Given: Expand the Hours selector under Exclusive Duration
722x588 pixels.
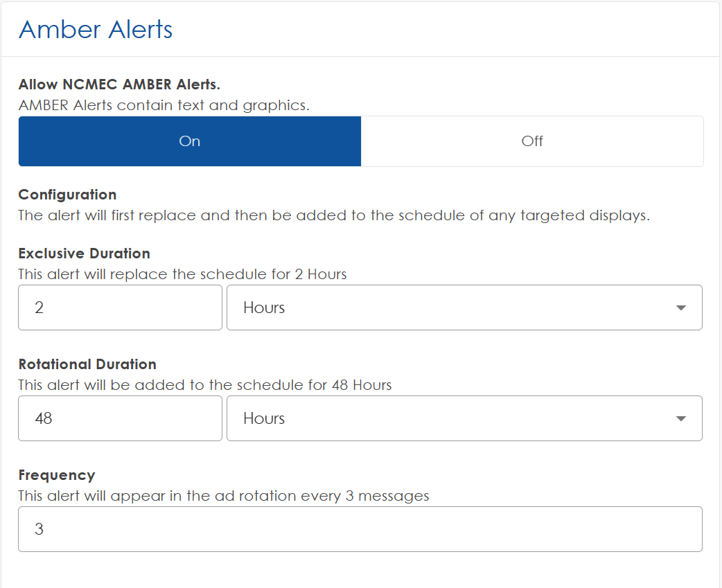Looking at the screenshot, I should pyautogui.click(x=464, y=308).
